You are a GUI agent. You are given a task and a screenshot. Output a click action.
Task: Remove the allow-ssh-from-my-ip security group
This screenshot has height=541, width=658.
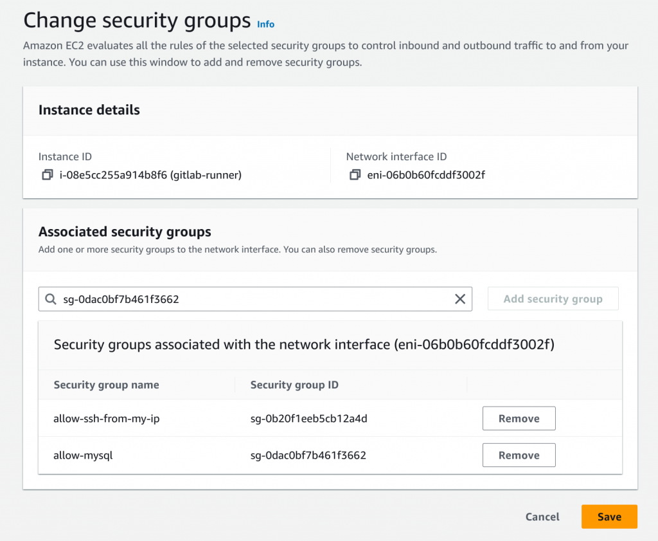click(x=519, y=419)
